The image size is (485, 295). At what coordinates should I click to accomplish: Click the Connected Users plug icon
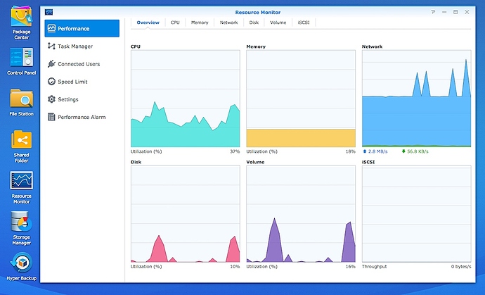pyautogui.click(x=51, y=64)
